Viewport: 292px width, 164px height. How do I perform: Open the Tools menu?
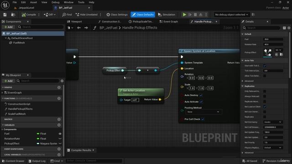[x=81, y=2]
